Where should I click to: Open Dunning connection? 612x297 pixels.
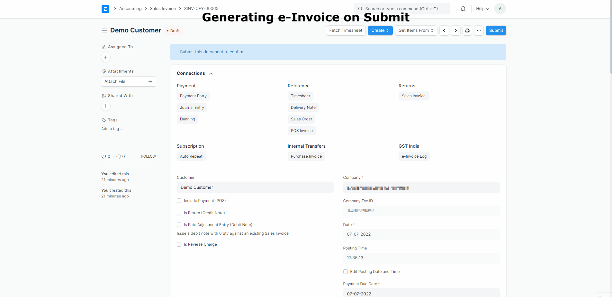187,119
